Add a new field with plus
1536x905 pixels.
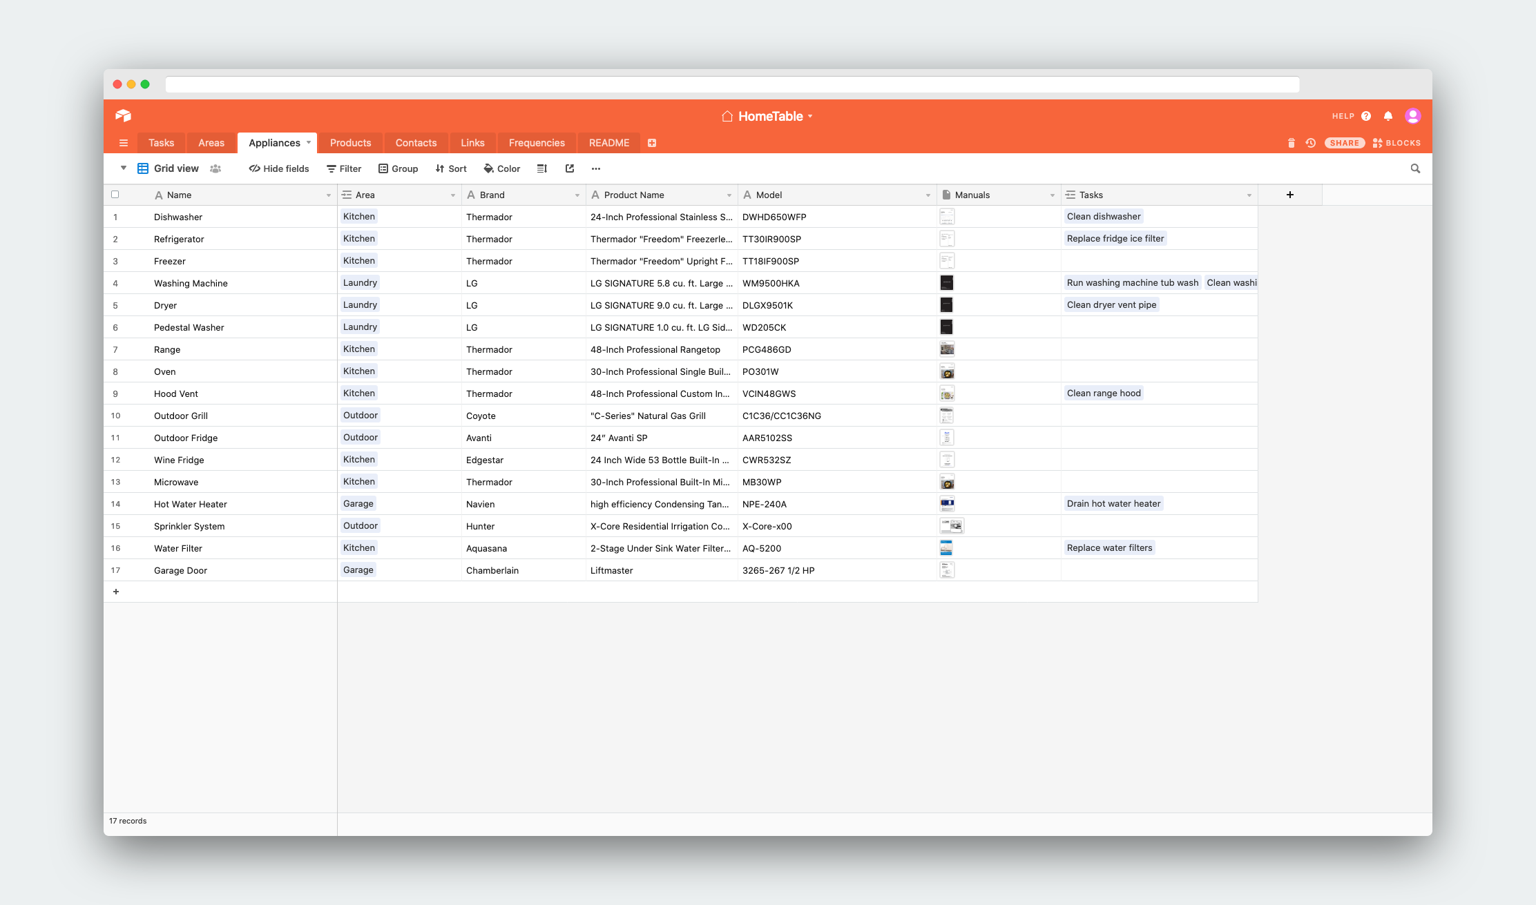[1290, 195]
